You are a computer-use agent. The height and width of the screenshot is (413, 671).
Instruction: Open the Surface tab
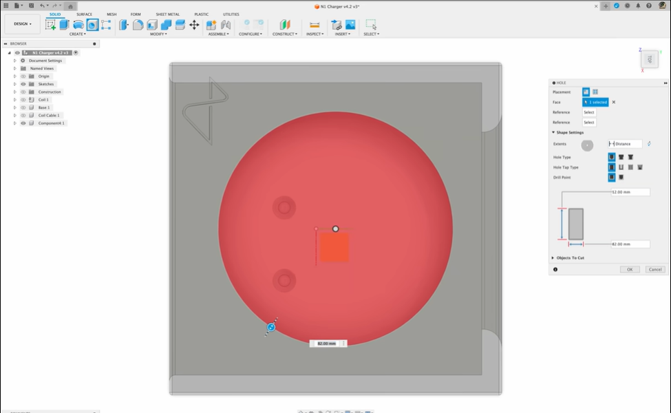[84, 14]
